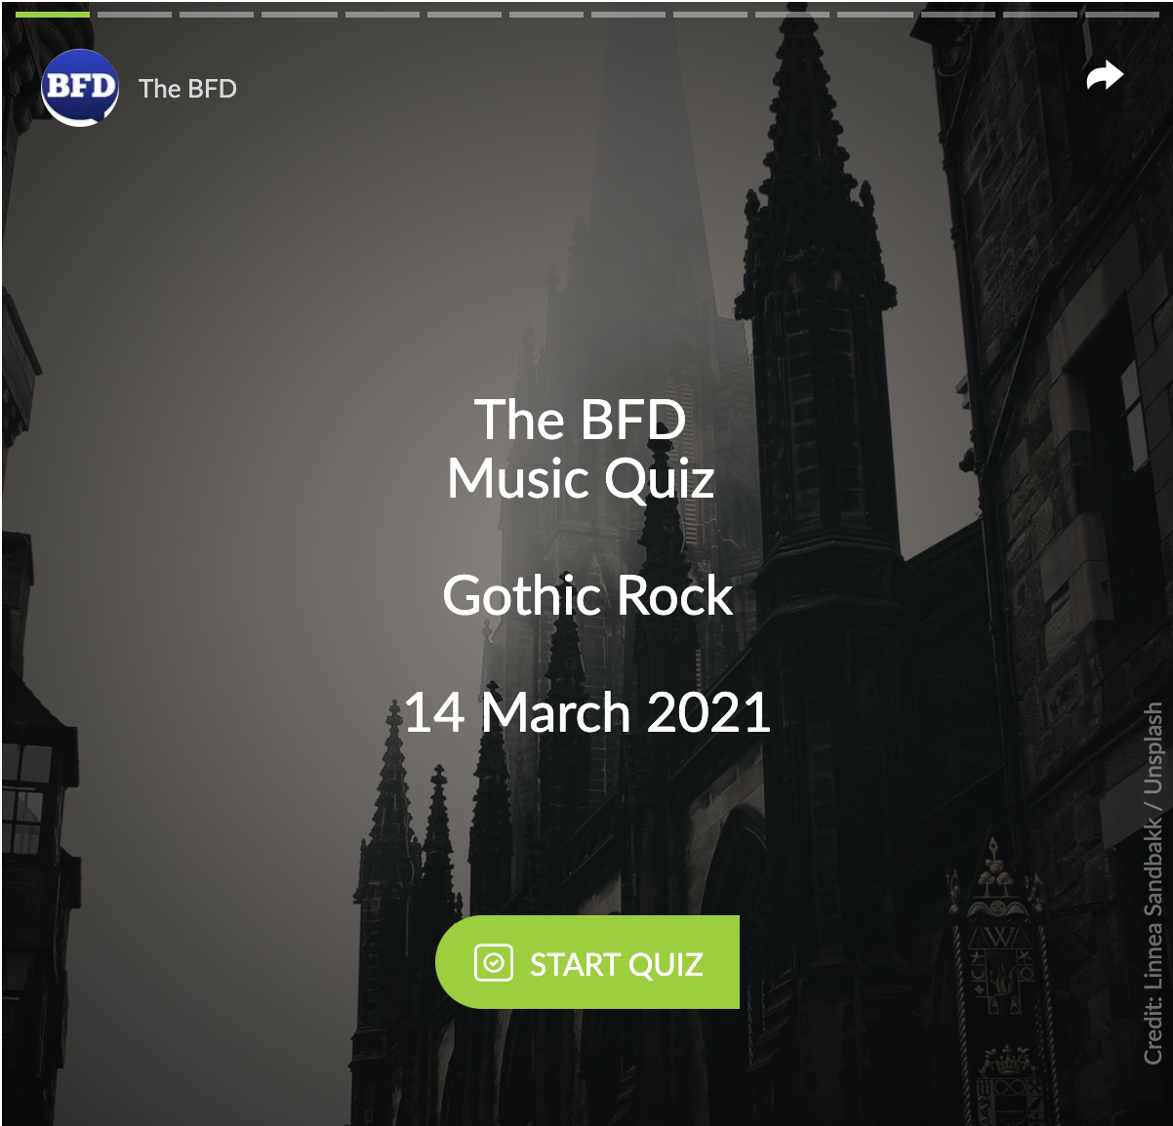This screenshot has width=1173, height=1126.
Task: Click the green first progress segment
Action: (53, 15)
